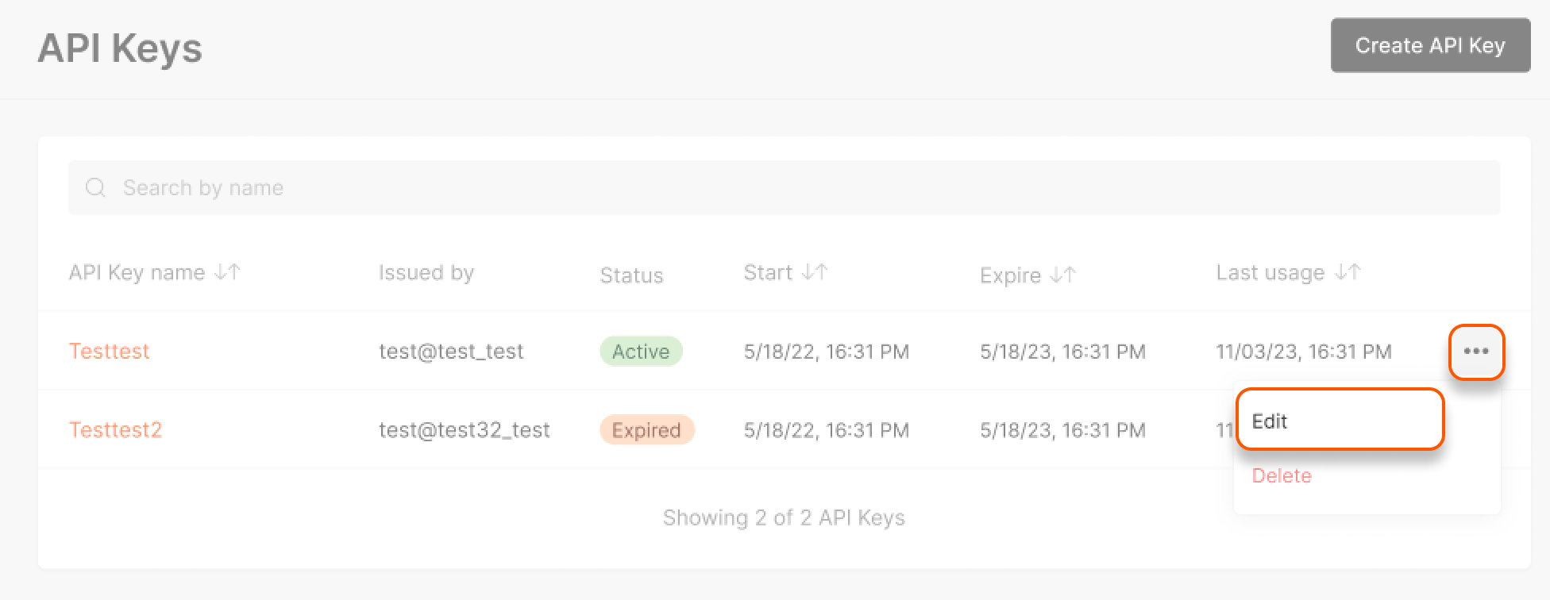Click the Active status badge
The width and height of the screenshot is (1550, 600).
[640, 351]
